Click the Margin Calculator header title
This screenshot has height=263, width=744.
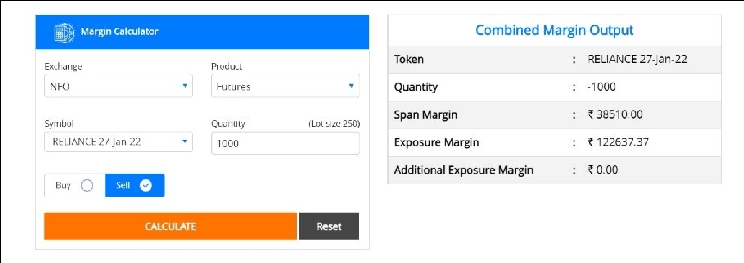tap(119, 31)
